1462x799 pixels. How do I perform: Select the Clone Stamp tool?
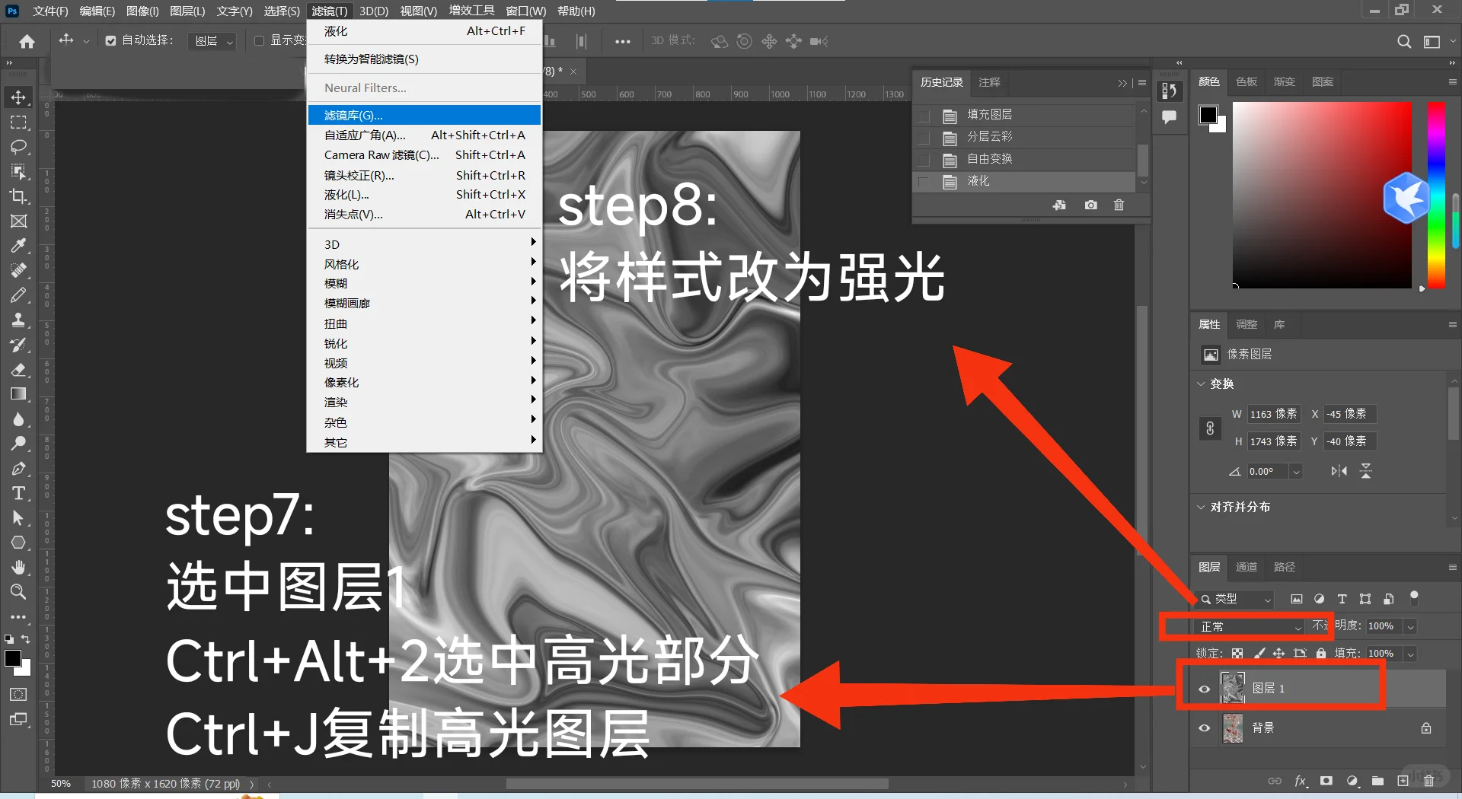18,320
